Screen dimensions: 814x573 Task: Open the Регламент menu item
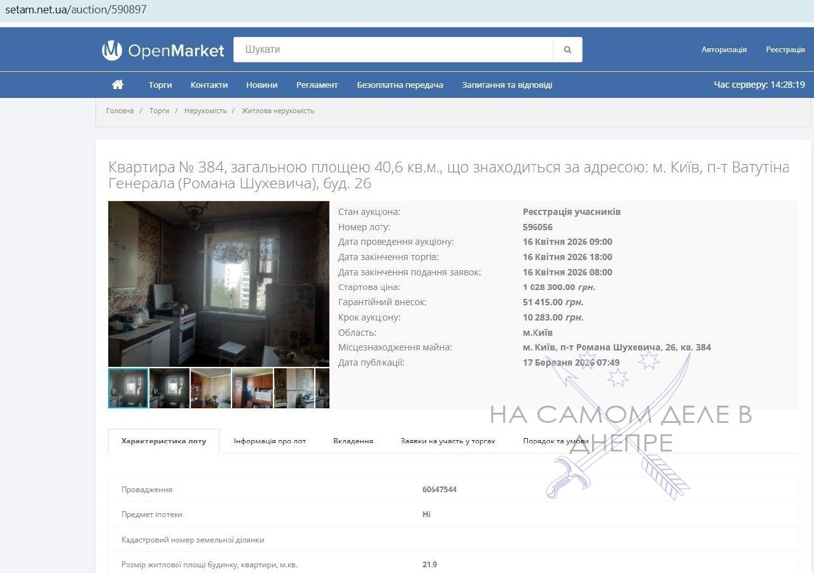[317, 85]
